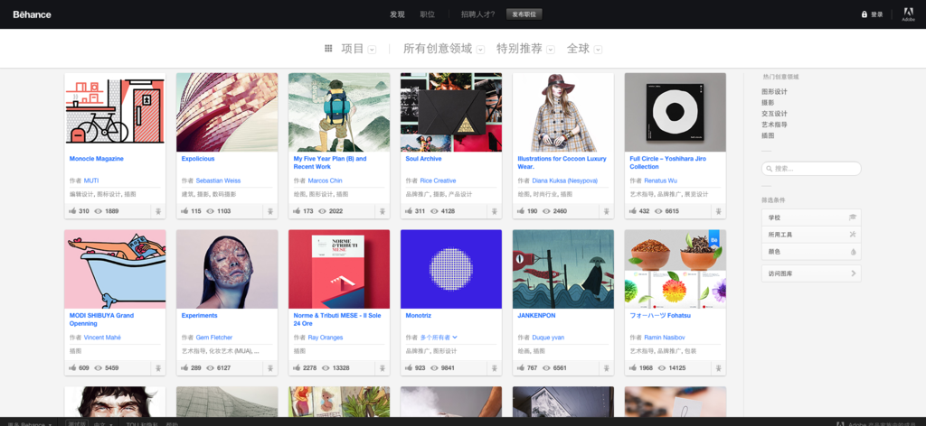
Task: Click the Behance logo
Action: 32,14
